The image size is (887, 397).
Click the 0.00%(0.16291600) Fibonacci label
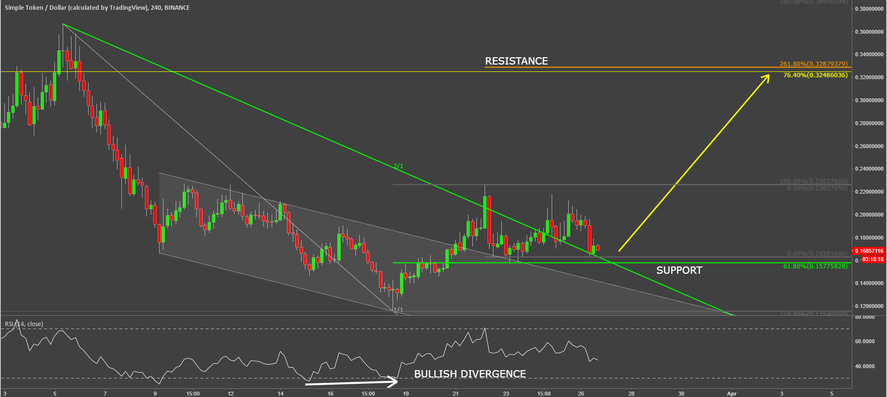pyautogui.click(x=817, y=254)
